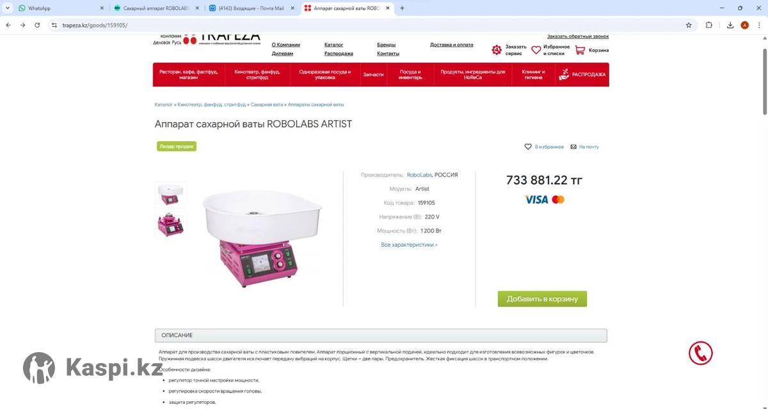Open the browser extensions puzzle icon
Screen dimensions: 768x409
pyautogui.click(x=708, y=25)
